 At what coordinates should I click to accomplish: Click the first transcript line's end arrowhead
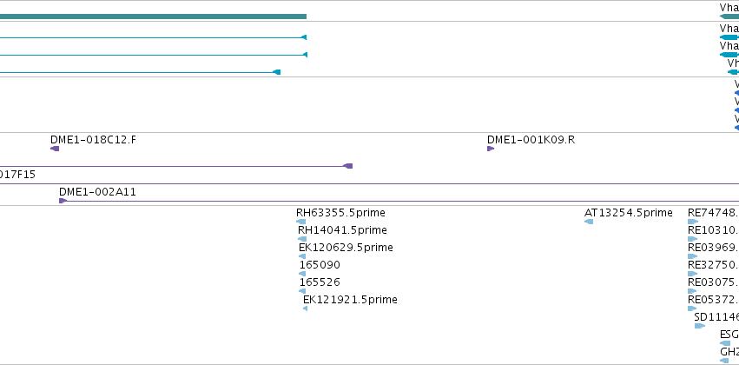[x=305, y=37]
